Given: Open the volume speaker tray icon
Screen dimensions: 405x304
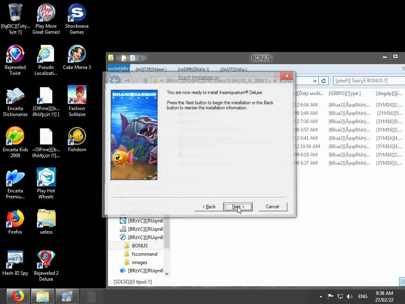Looking at the screenshot, I should (350, 296).
